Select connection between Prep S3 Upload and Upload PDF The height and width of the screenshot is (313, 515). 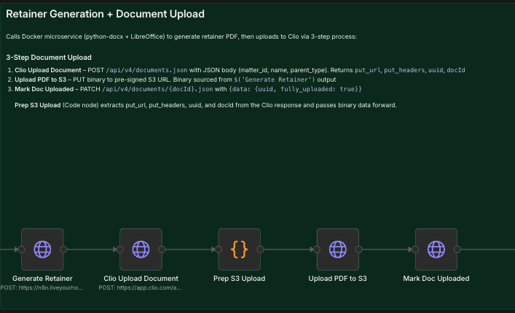(x=288, y=250)
